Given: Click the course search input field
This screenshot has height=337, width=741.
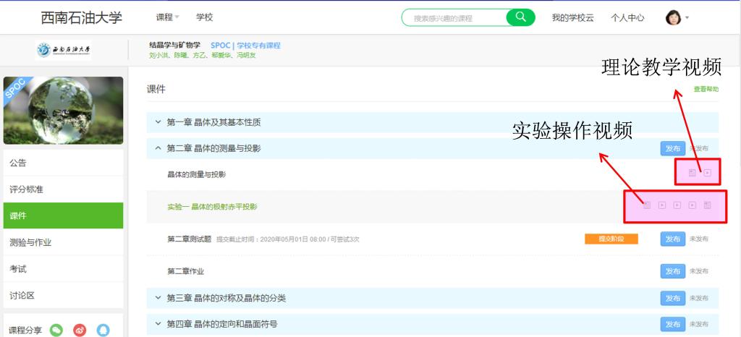Looking at the screenshot, I should [456, 17].
